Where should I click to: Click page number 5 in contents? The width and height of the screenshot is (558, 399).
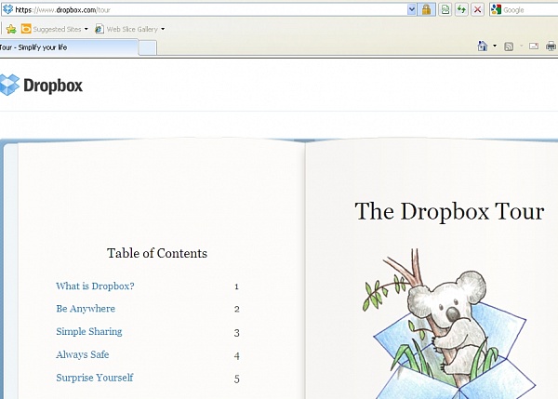pos(236,379)
